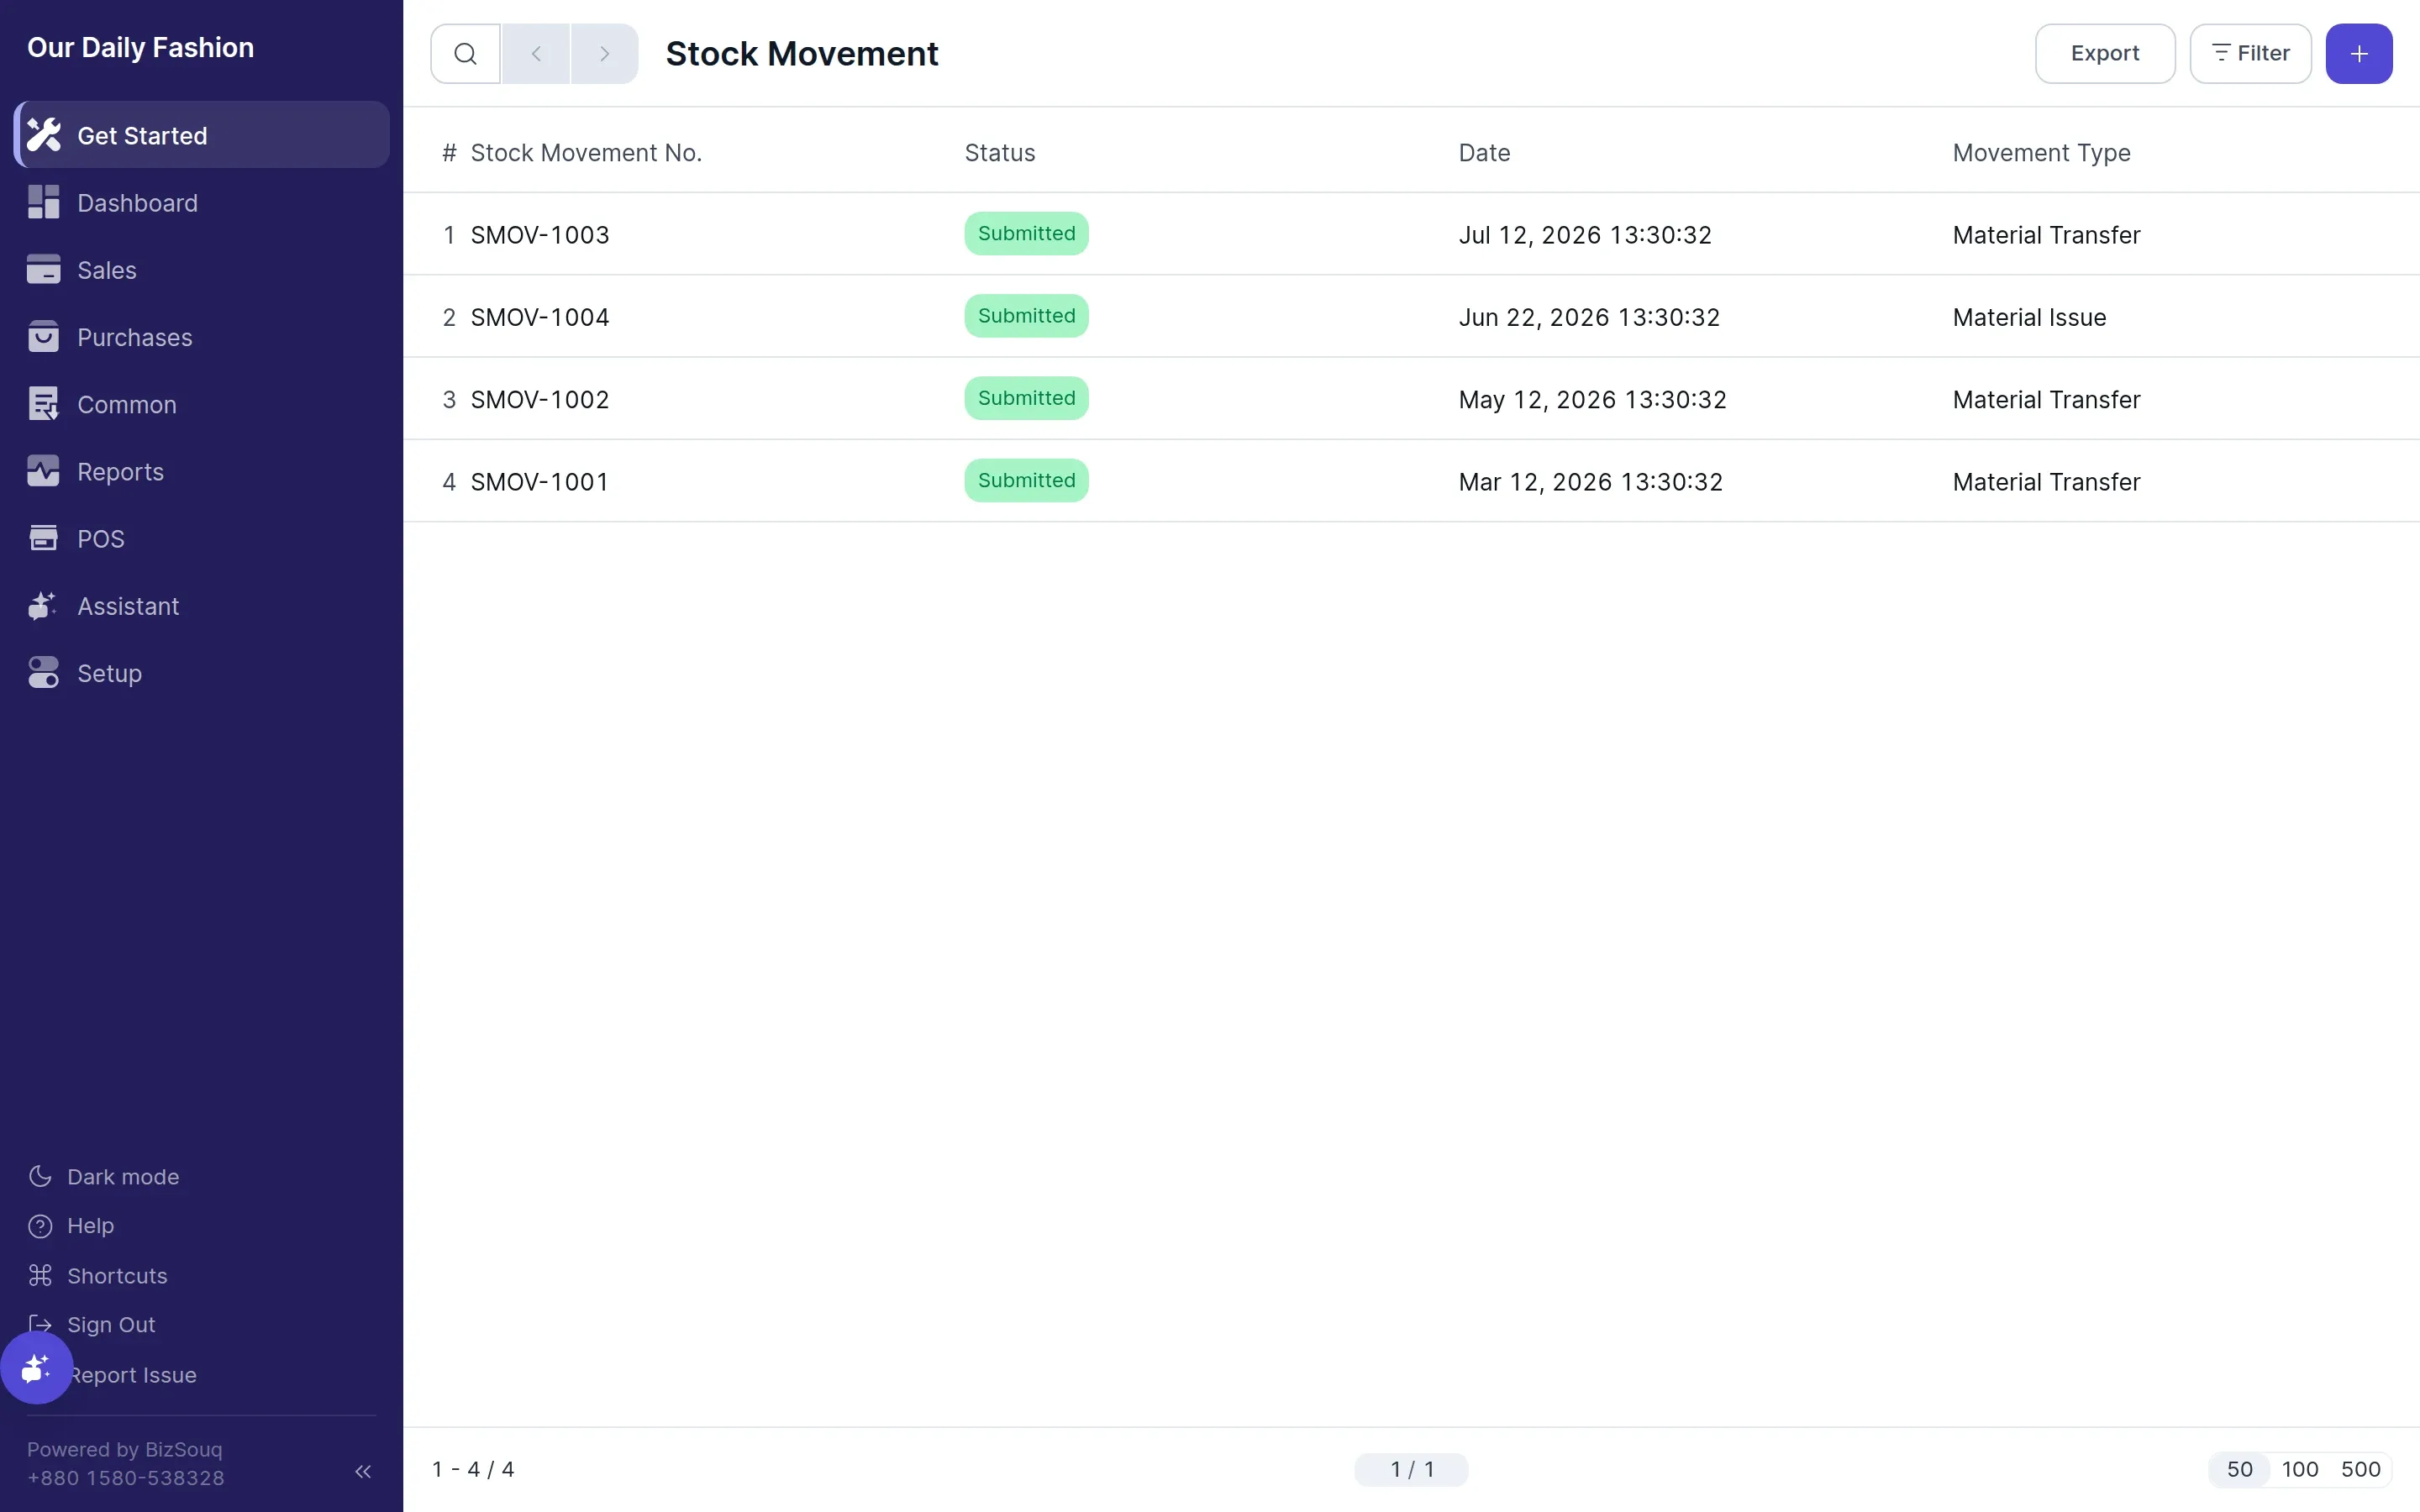Open the search magnifier icon
Screen dimensions: 2420x1512
[x=465, y=54]
